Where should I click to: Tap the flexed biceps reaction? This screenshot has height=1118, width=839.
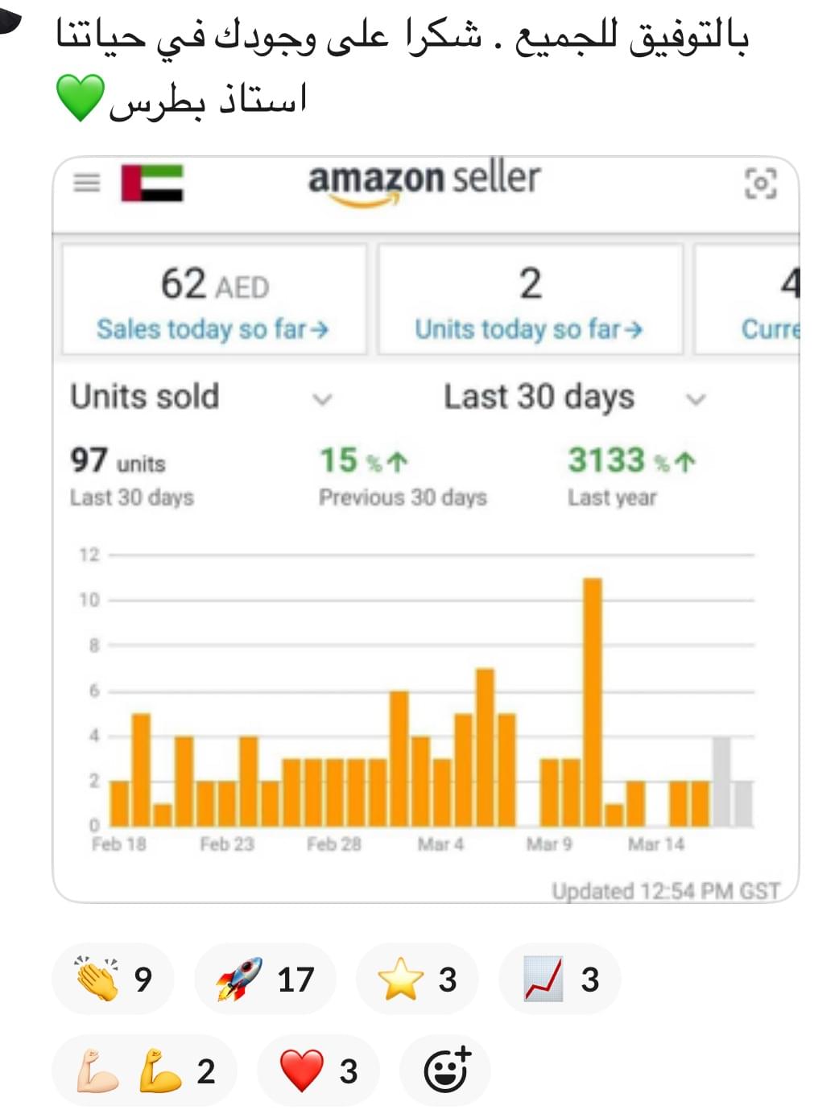[145, 1071]
